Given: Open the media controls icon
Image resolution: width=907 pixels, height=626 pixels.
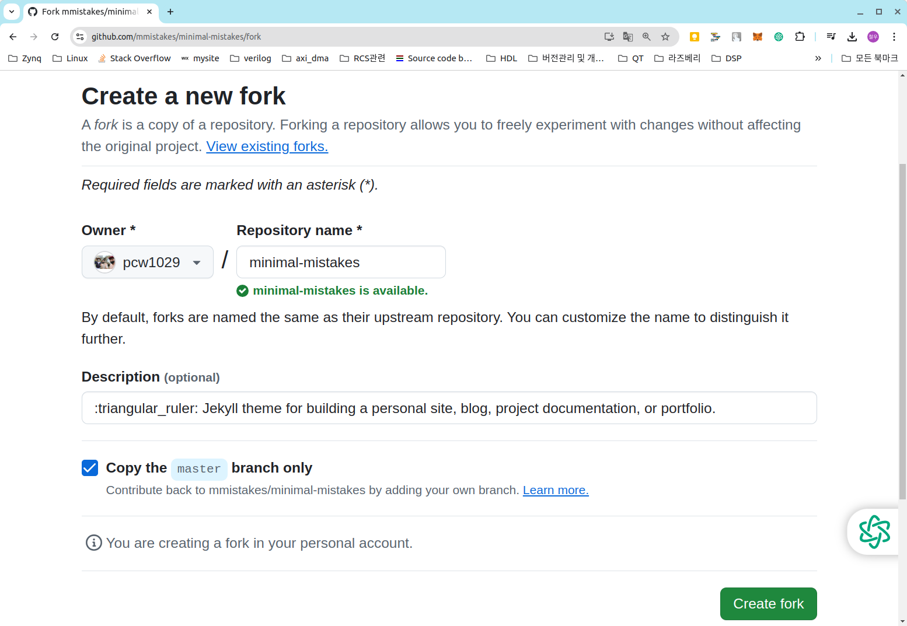Looking at the screenshot, I should point(831,37).
